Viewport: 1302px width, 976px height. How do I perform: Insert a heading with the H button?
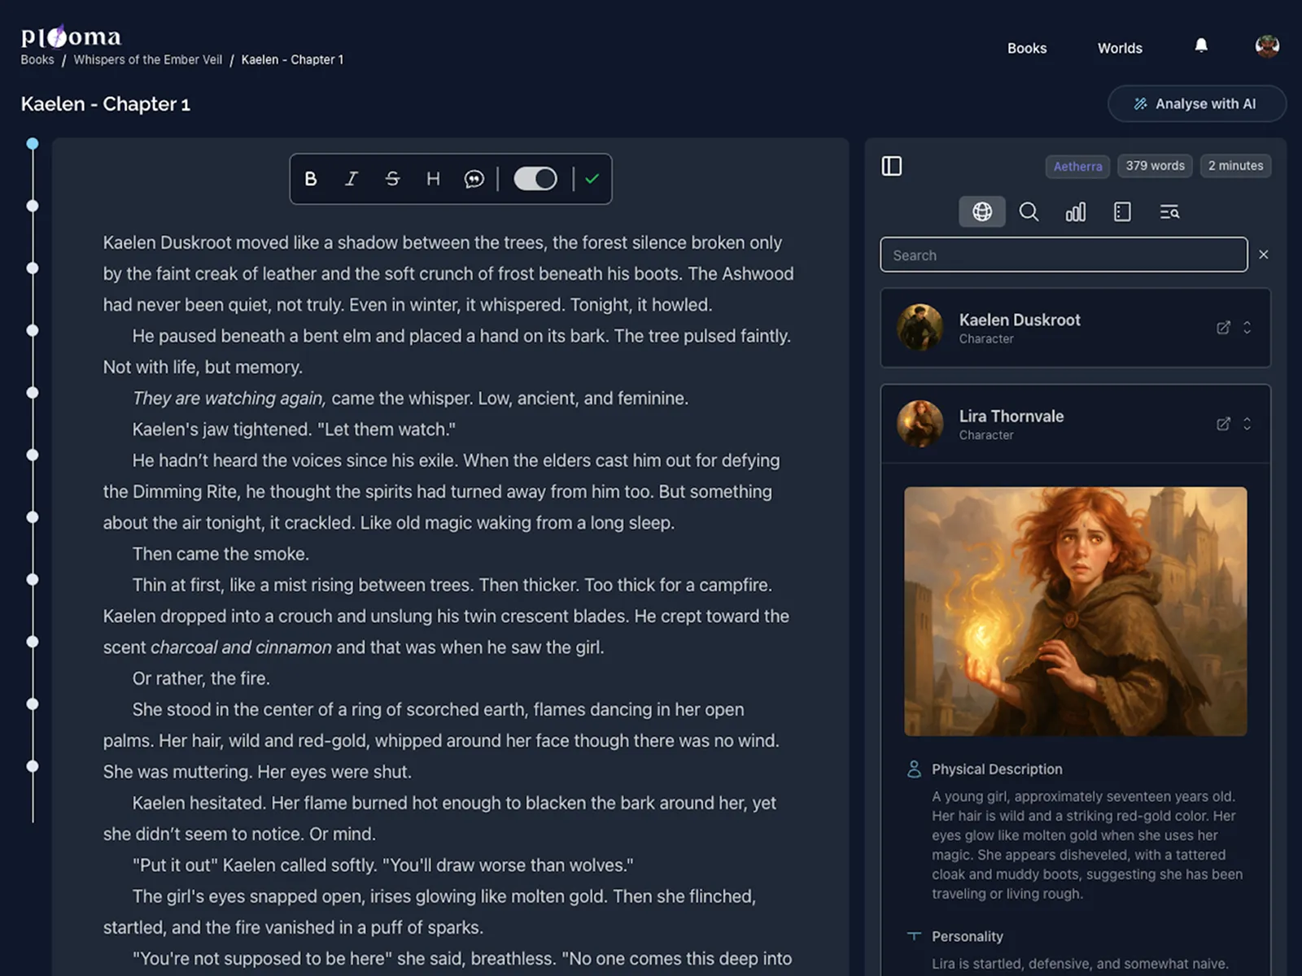point(433,179)
